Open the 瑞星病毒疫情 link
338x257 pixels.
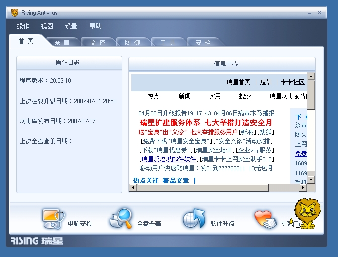click(288, 96)
